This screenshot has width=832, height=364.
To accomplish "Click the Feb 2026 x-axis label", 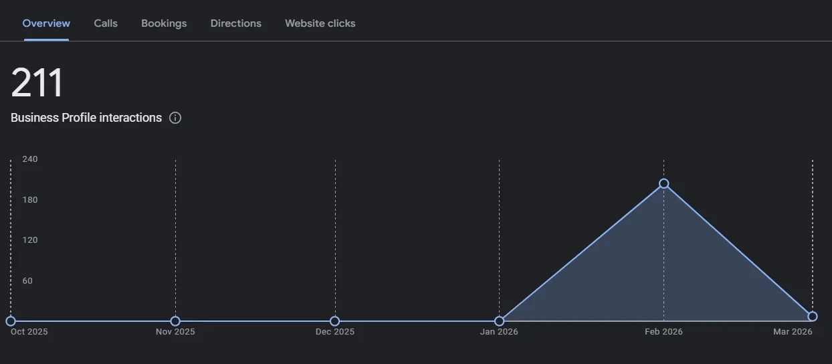I will point(663,332).
